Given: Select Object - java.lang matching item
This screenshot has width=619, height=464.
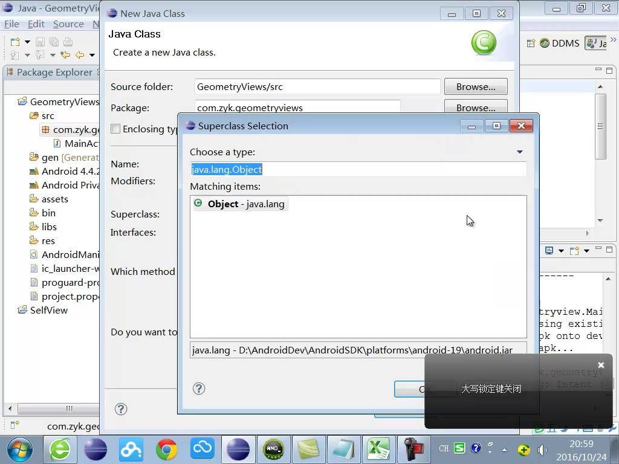Looking at the screenshot, I should [x=240, y=204].
